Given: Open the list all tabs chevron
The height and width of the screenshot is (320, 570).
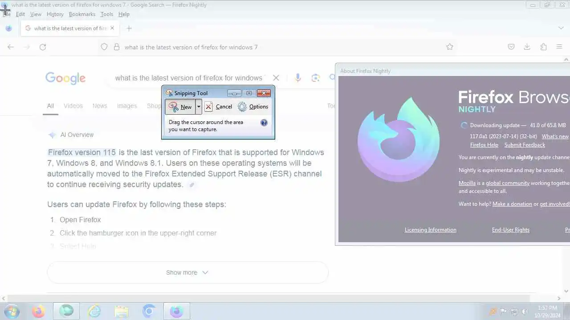Looking at the screenshot, I should pos(561,28).
